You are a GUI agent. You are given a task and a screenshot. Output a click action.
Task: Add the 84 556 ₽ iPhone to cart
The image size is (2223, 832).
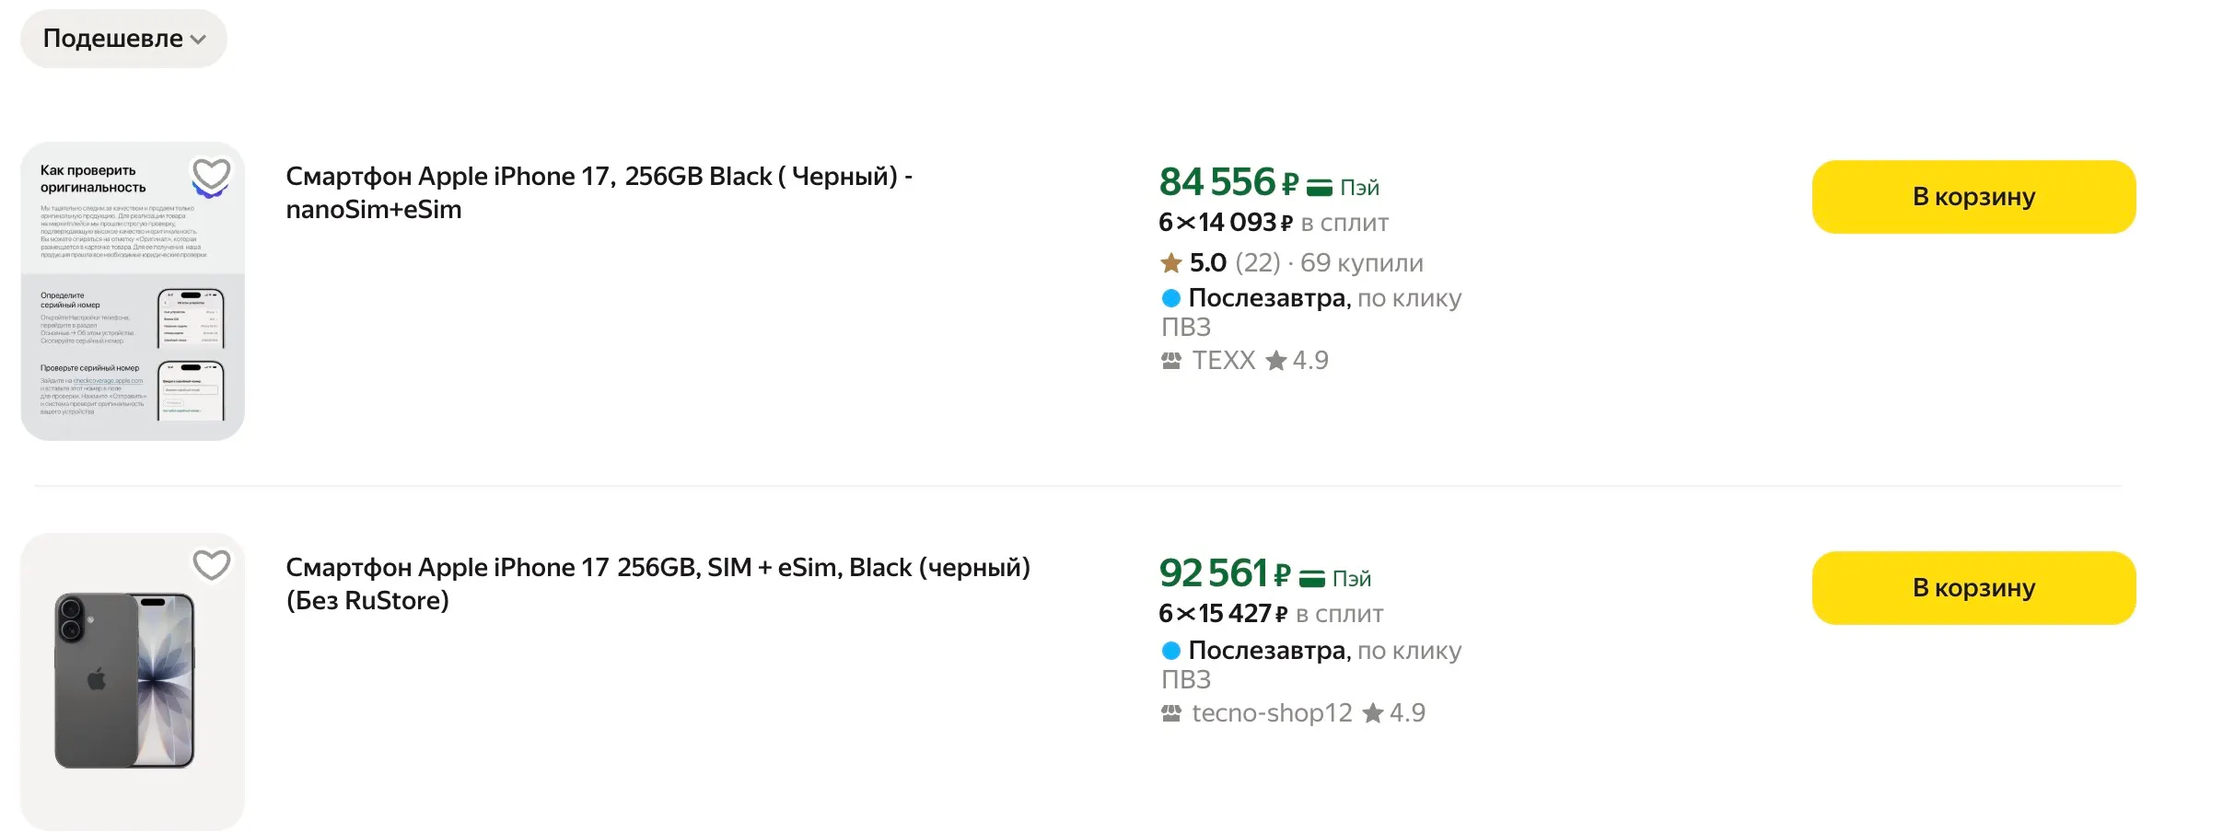point(1973,197)
